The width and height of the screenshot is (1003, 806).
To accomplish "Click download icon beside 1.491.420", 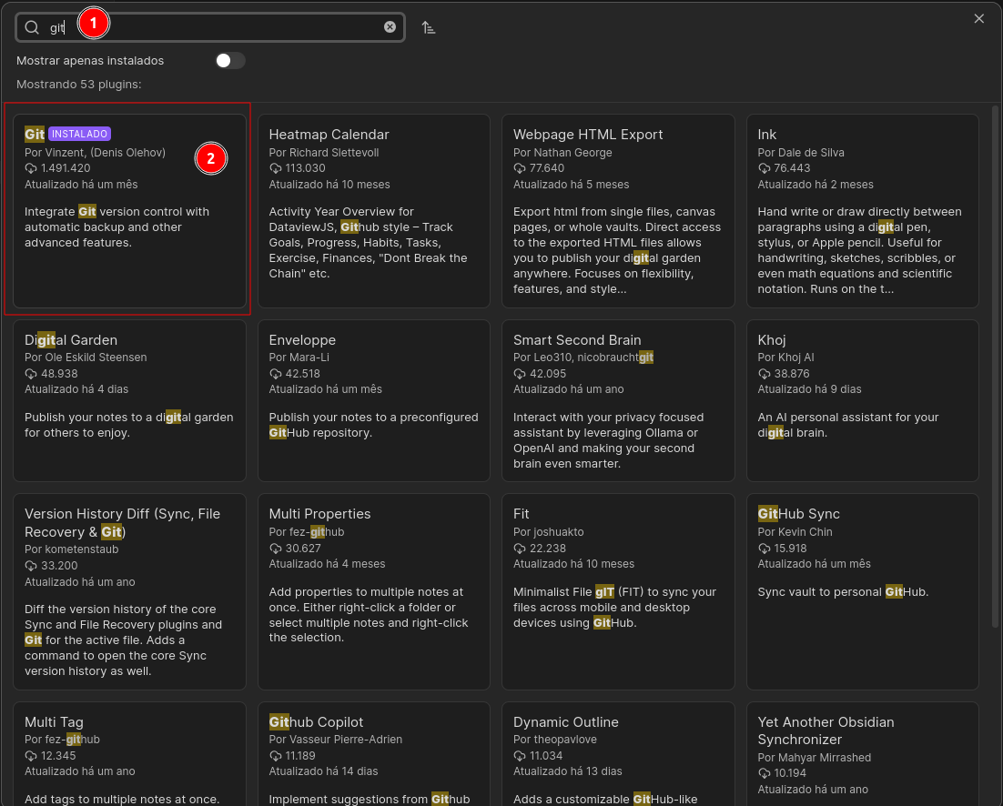I will click(31, 168).
